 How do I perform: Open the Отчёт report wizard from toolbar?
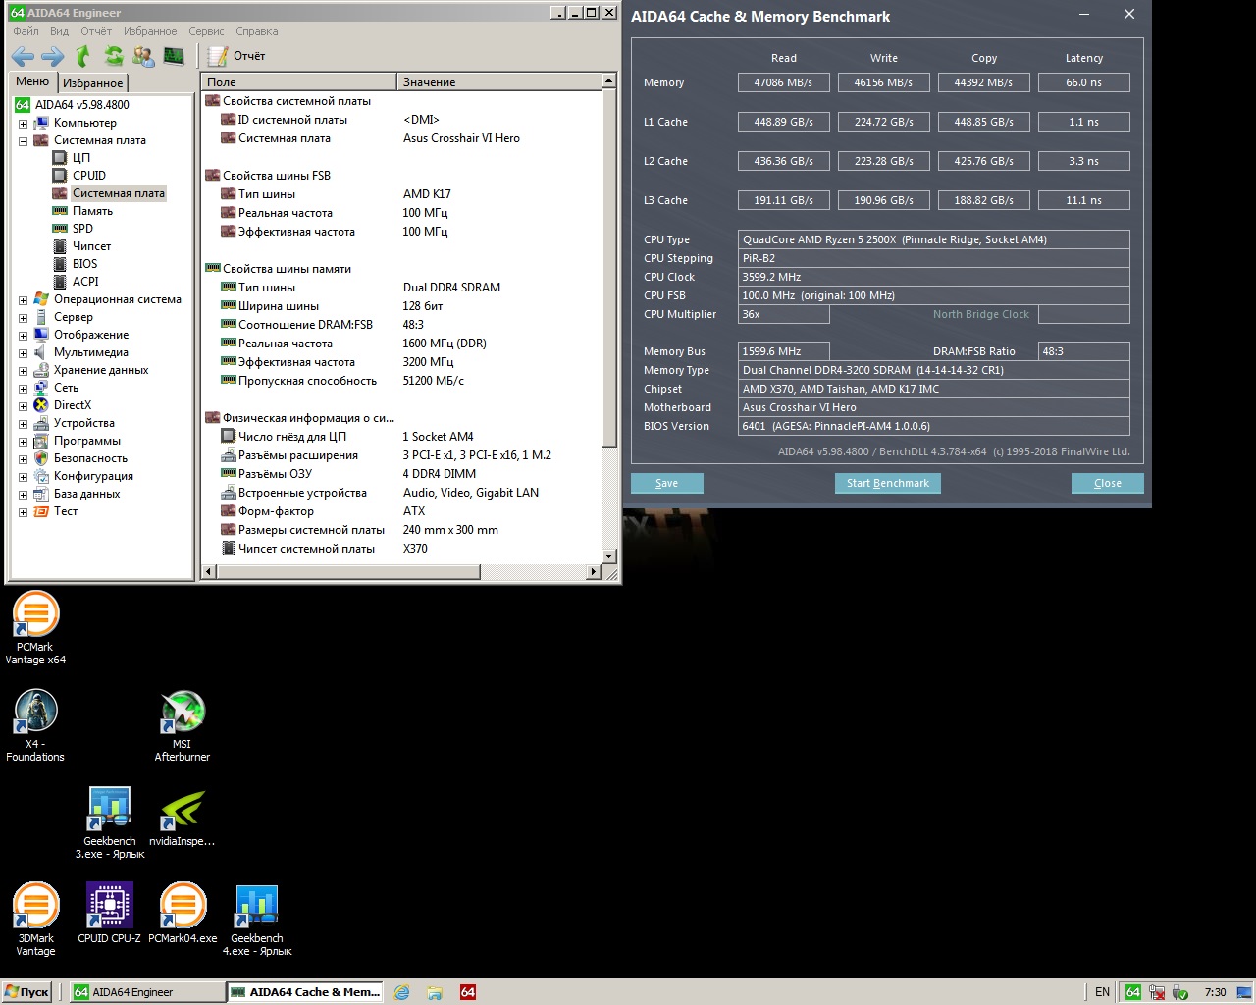click(236, 56)
